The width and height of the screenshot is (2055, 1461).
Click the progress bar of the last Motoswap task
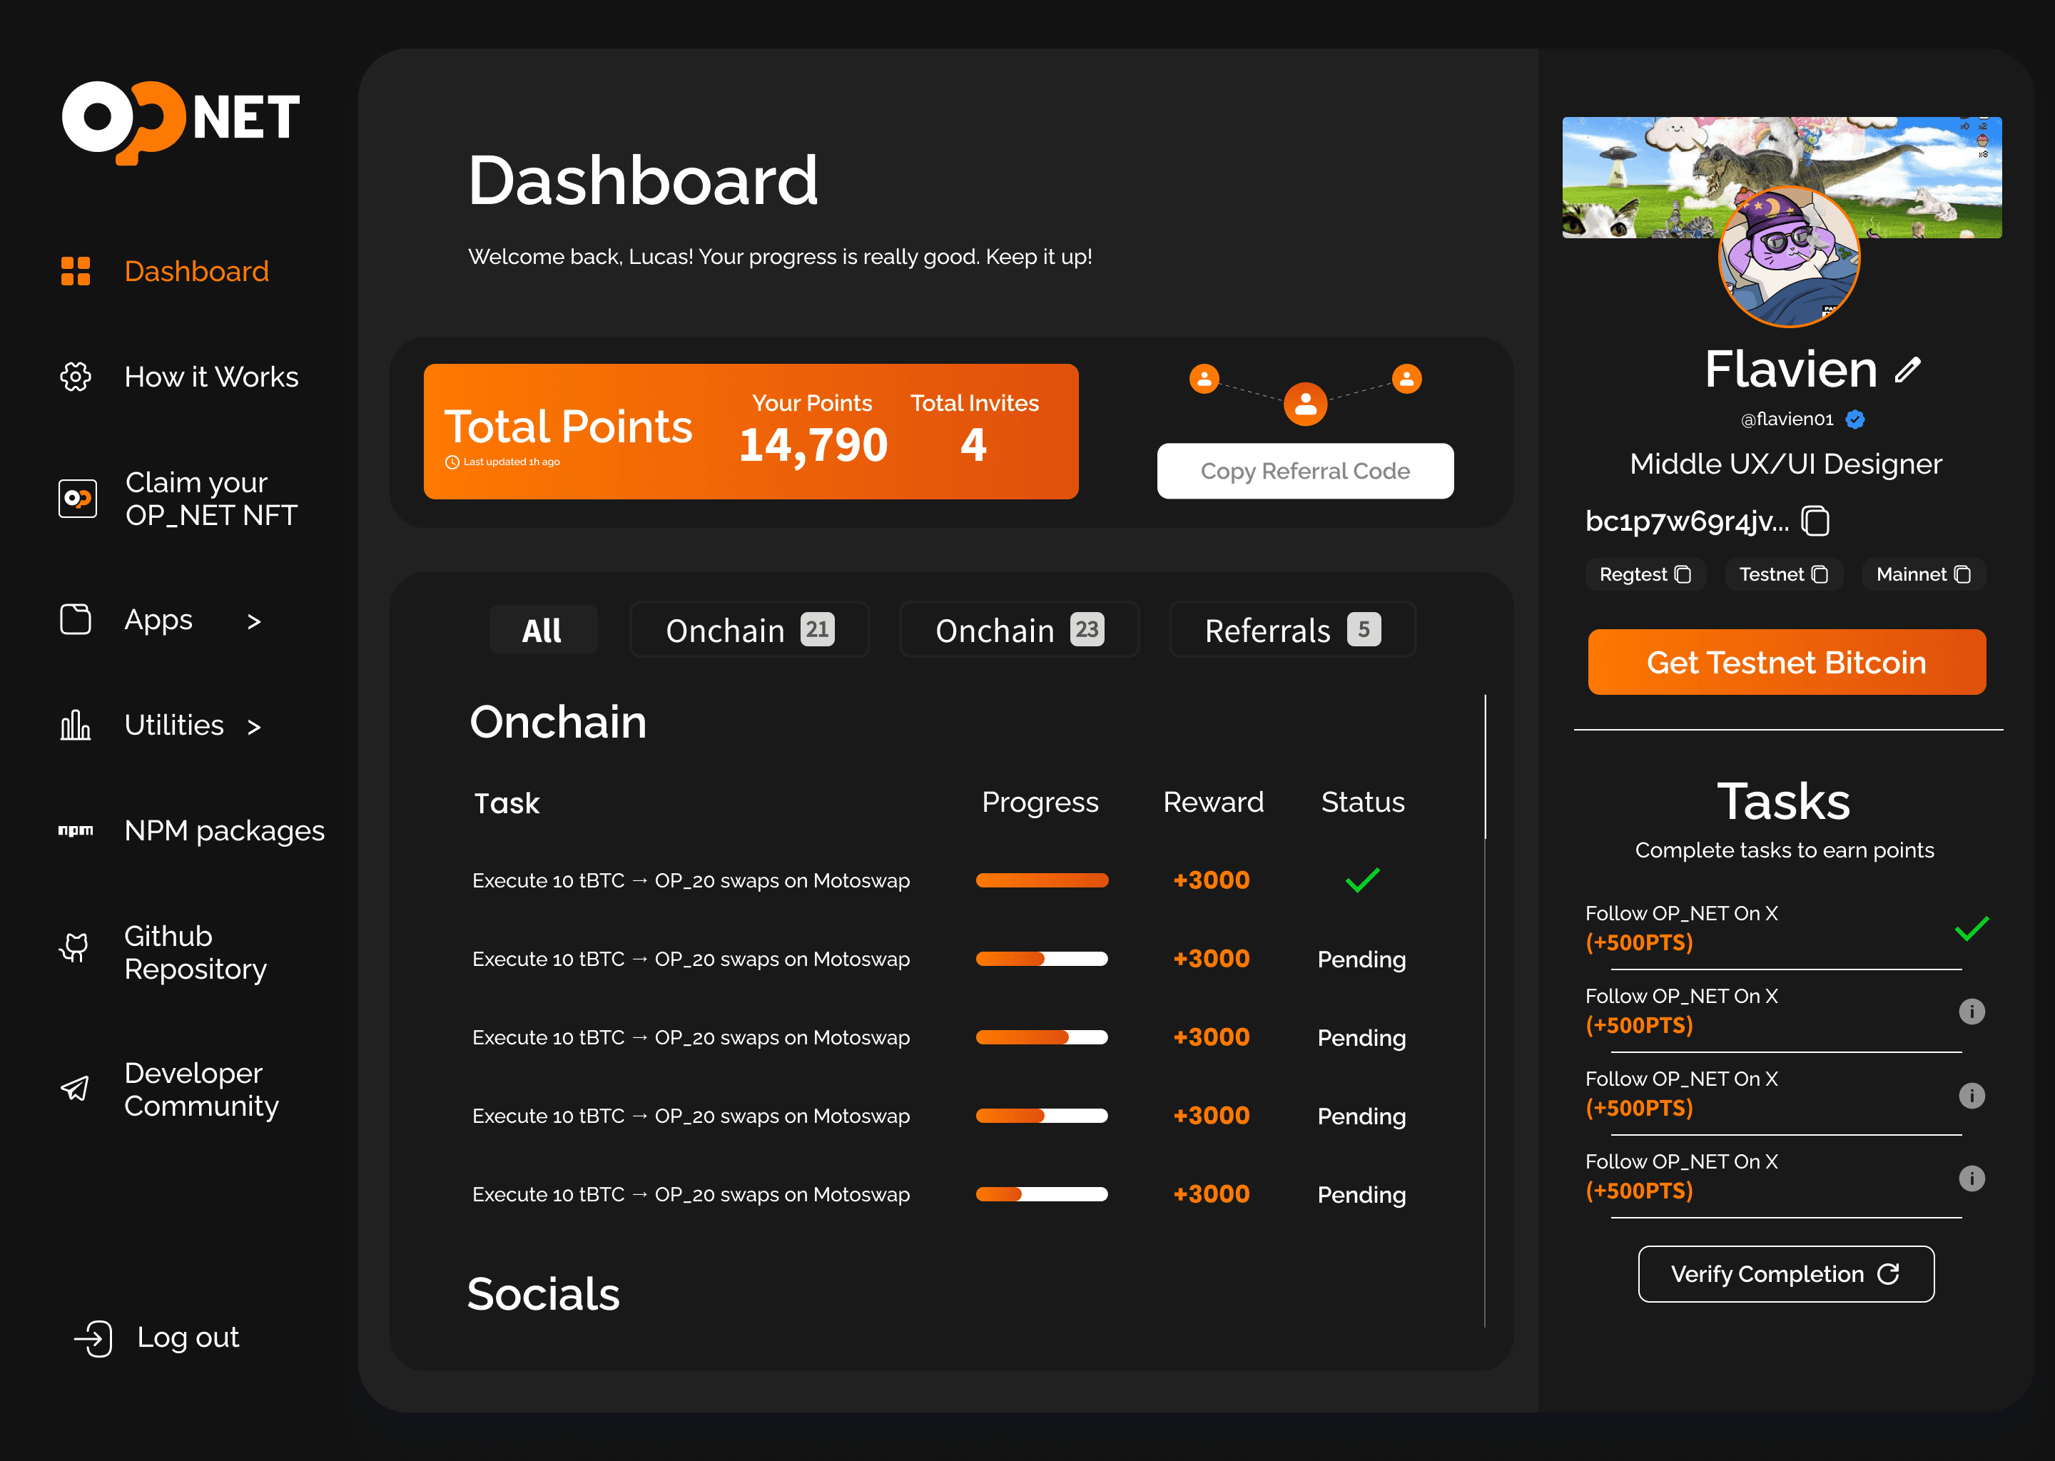click(1041, 1195)
